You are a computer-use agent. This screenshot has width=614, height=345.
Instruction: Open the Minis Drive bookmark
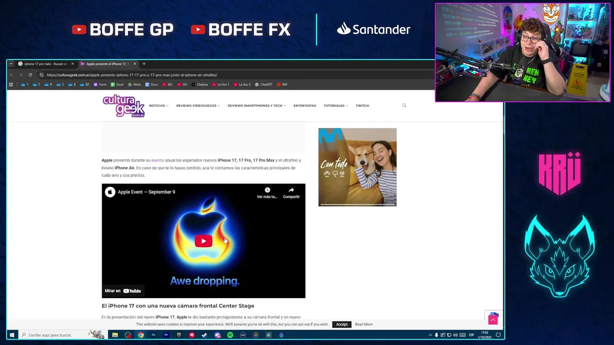(134, 84)
